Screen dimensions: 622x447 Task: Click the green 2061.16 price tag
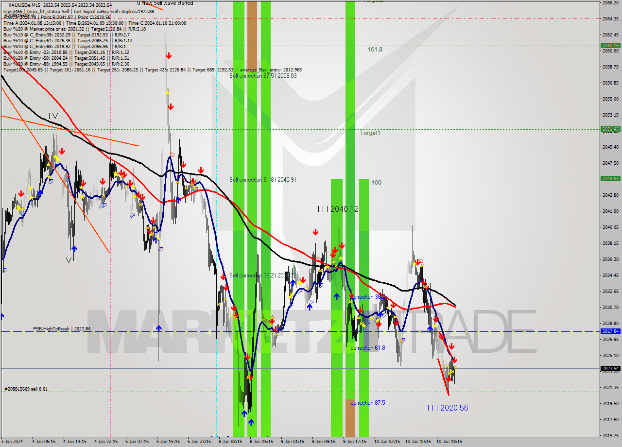[610, 46]
